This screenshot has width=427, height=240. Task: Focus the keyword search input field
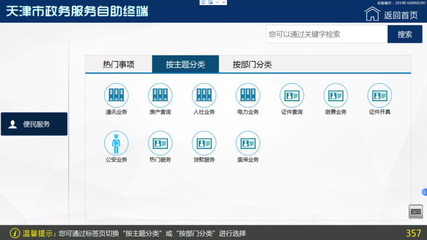[x=326, y=34]
